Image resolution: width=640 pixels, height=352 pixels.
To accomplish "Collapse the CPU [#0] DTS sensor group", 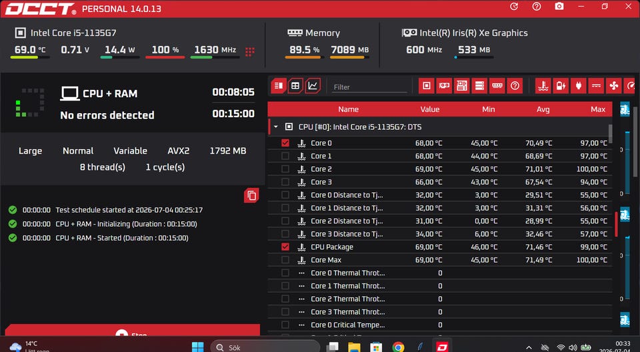I will (x=276, y=127).
